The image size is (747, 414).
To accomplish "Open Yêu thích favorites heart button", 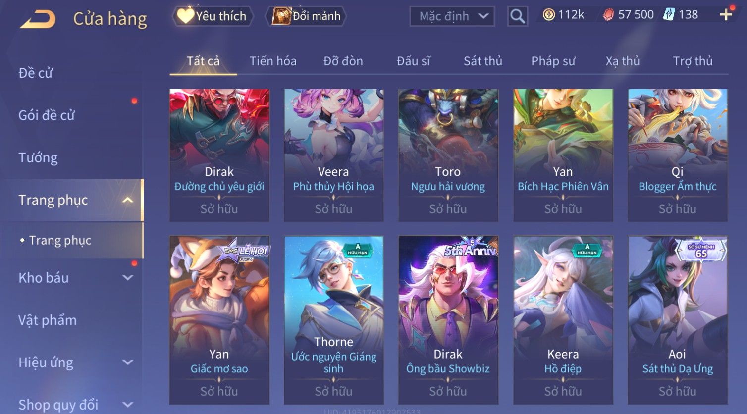I will tap(213, 16).
